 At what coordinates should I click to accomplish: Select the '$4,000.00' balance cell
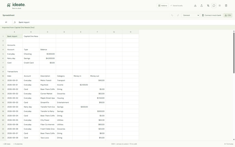pyautogui.click(x=48, y=58)
